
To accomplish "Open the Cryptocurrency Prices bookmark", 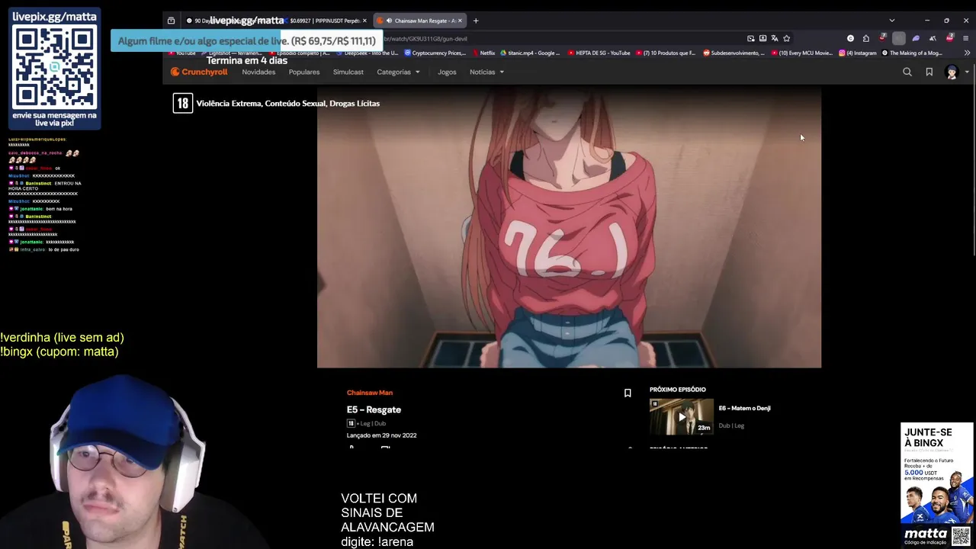I will click(x=435, y=53).
